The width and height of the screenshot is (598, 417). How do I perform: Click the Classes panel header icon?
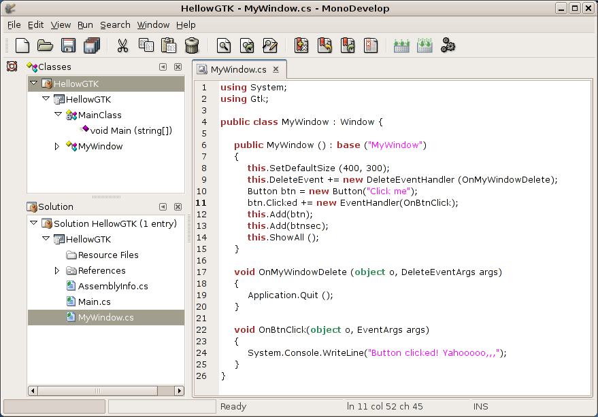pos(32,67)
